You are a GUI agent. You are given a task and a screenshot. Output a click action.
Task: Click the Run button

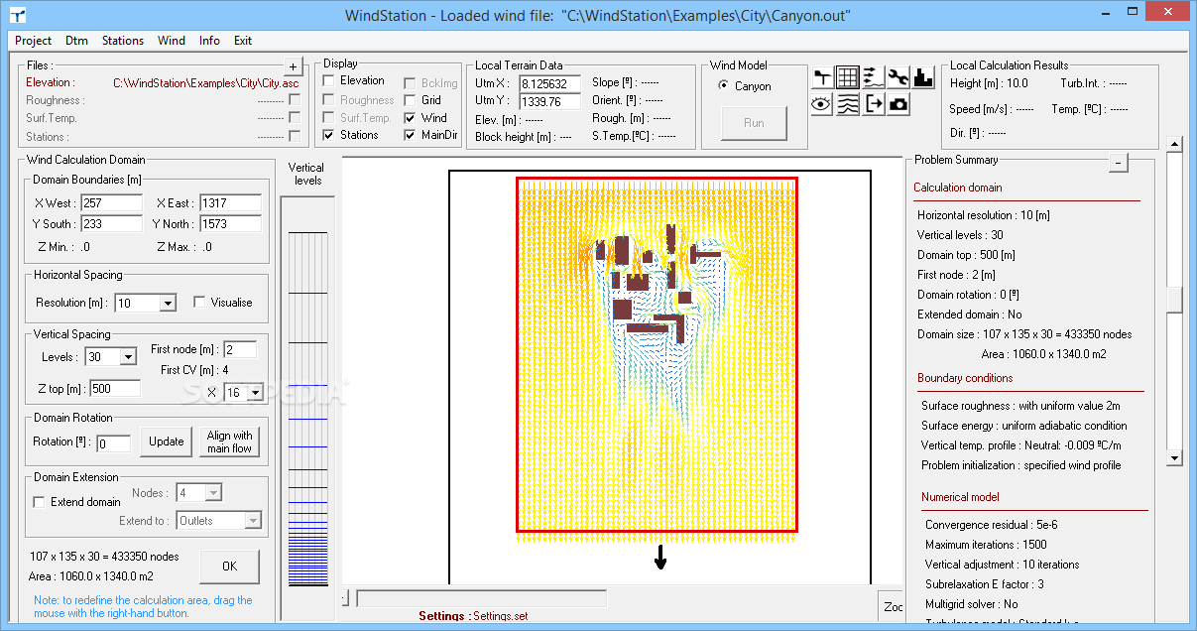pos(754,123)
